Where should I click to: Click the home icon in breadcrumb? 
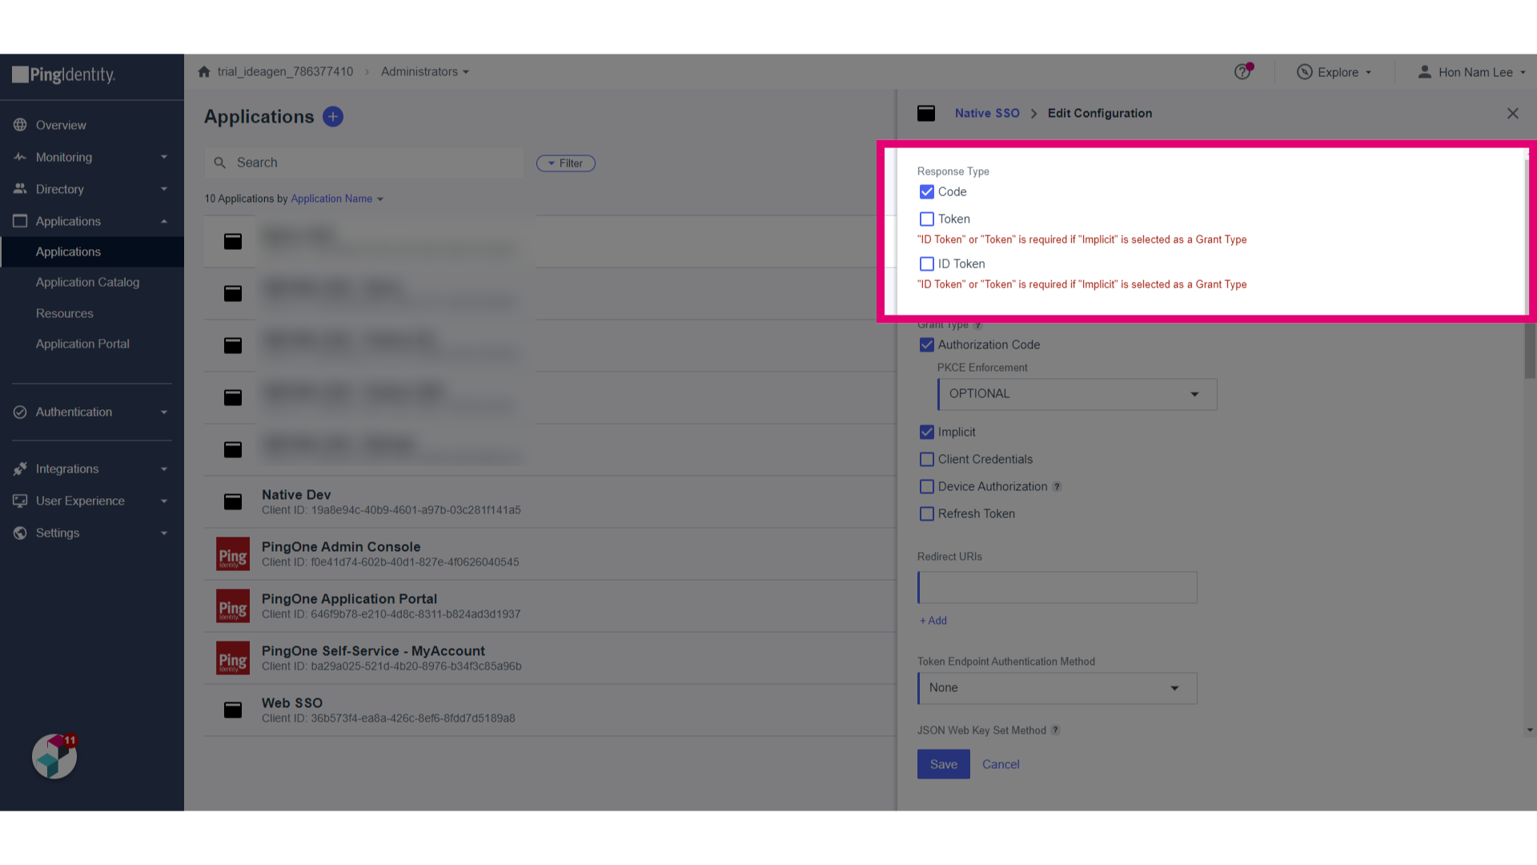click(x=204, y=72)
